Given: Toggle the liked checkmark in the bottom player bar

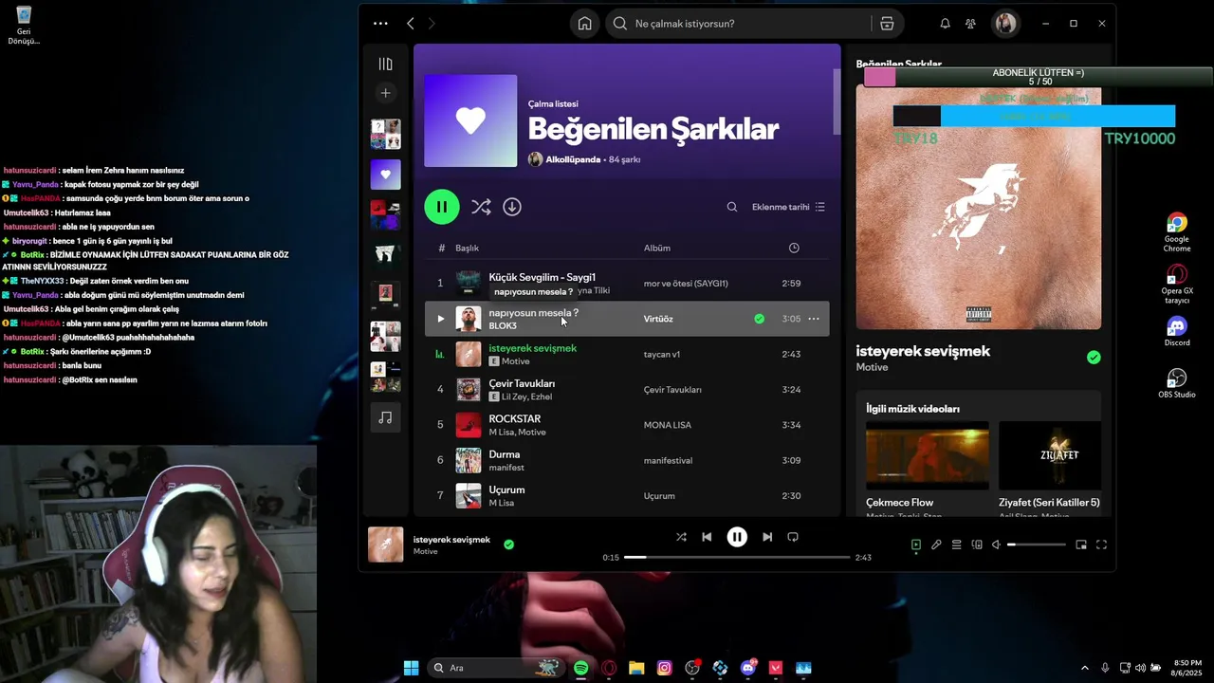Looking at the screenshot, I should click(x=509, y=545).
